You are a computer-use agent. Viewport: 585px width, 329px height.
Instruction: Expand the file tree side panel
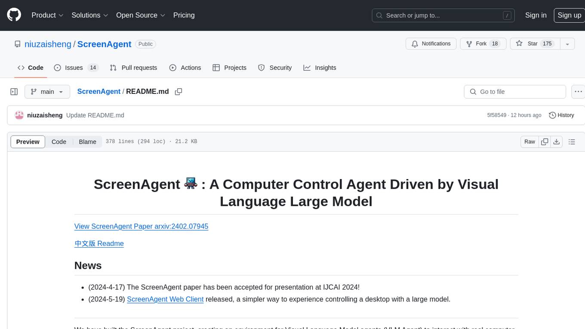pyautogui.click(x=14, y=92)
